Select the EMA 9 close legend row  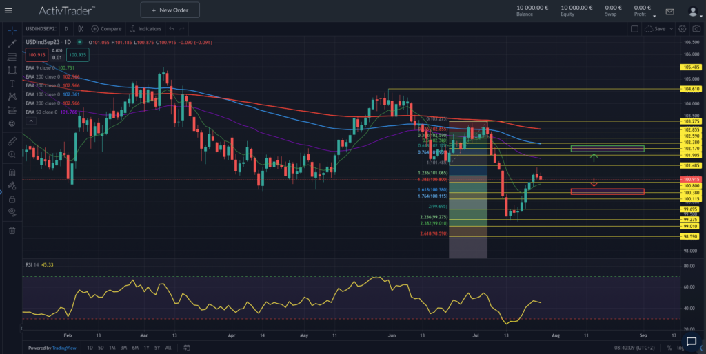[50, 68]
